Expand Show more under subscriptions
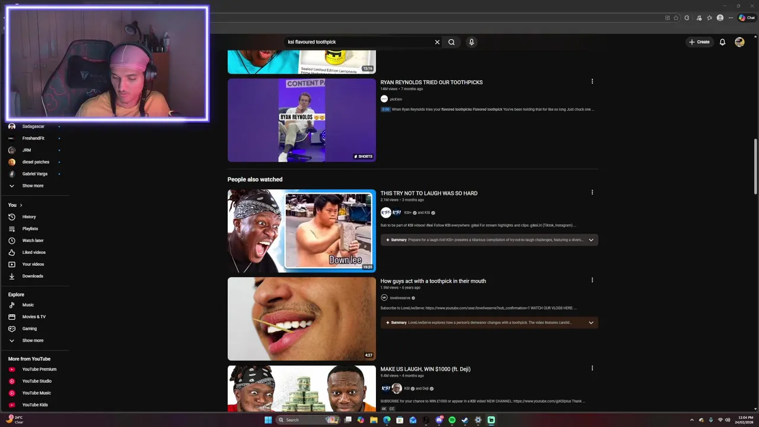759x427 pixels. coord(33,186)
